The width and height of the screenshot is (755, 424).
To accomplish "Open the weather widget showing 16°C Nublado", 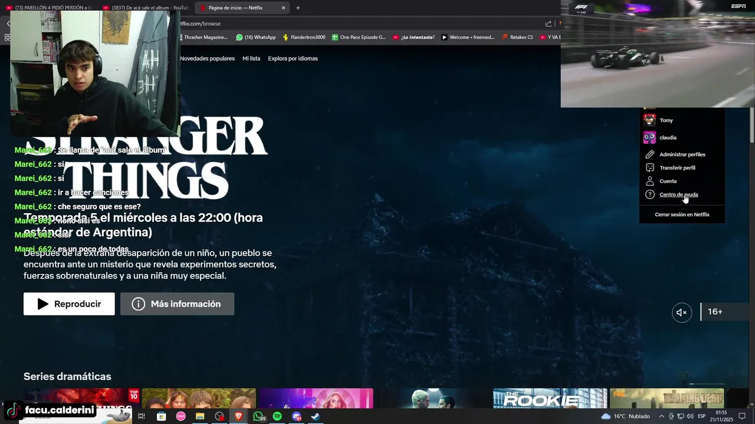I will [625, 416].
